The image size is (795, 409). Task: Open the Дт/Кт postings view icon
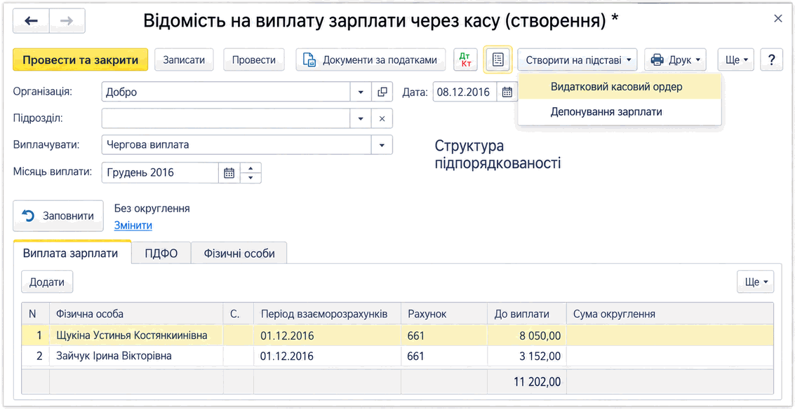465,60
